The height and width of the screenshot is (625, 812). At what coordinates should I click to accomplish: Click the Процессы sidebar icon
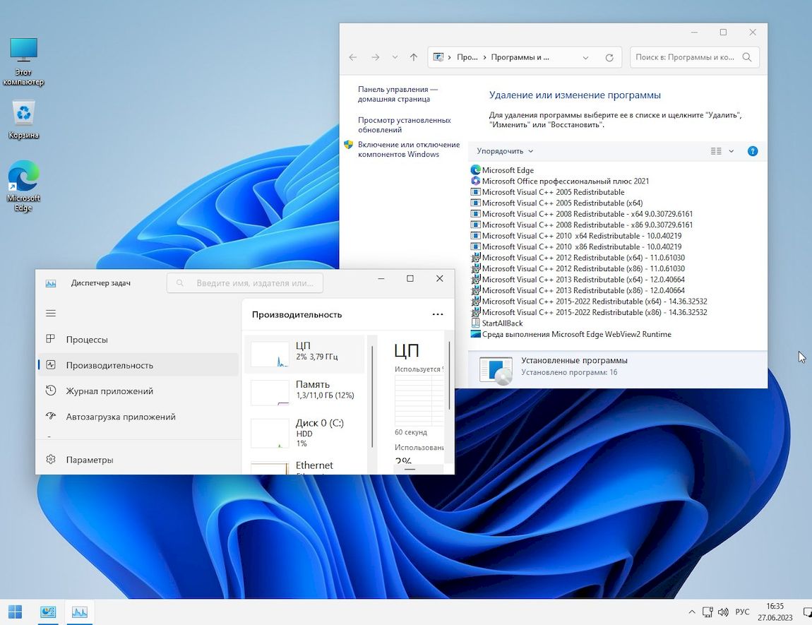pos(51,339)
